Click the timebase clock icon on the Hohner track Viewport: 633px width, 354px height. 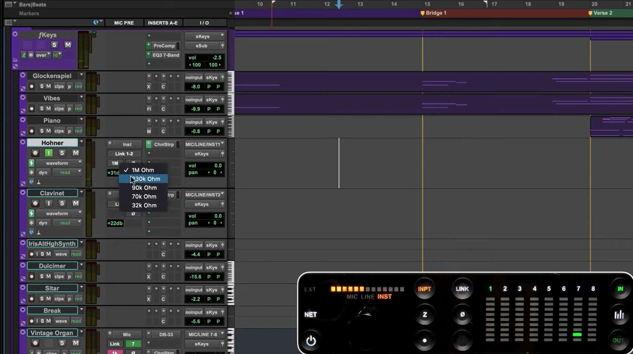click(31, 181)
